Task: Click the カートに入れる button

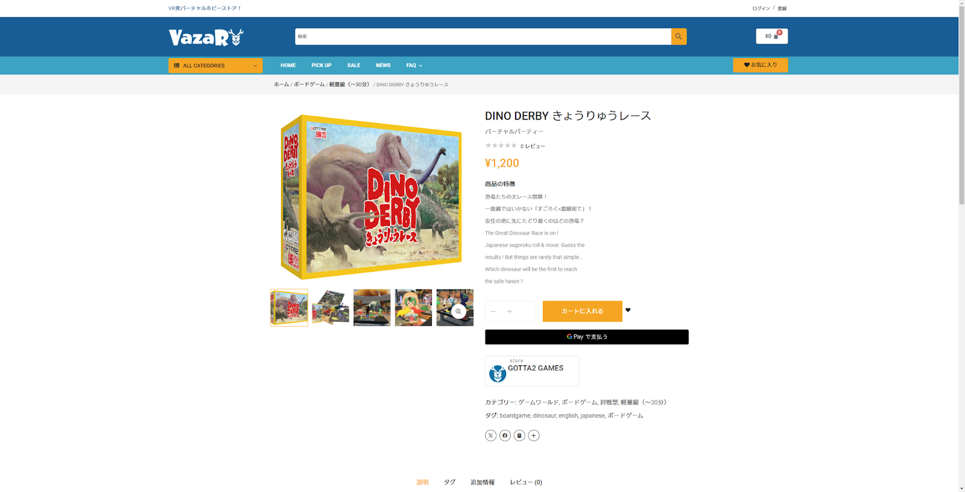Action: (x=582, y=311)
